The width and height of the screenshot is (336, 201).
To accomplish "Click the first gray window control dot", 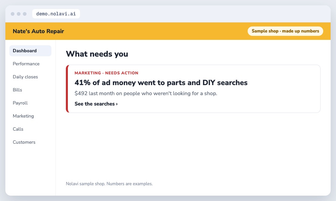I will point(13,14).
